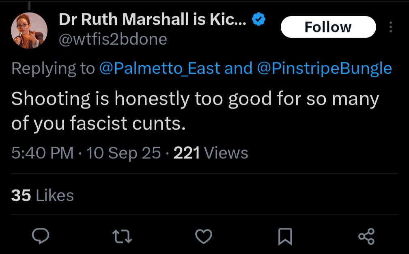Click the thread line above avatar

point(29,5)
